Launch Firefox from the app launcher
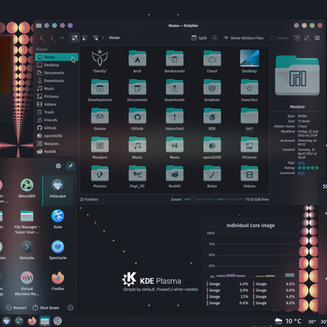Screen dimensions: 327x327 [58, 280]
